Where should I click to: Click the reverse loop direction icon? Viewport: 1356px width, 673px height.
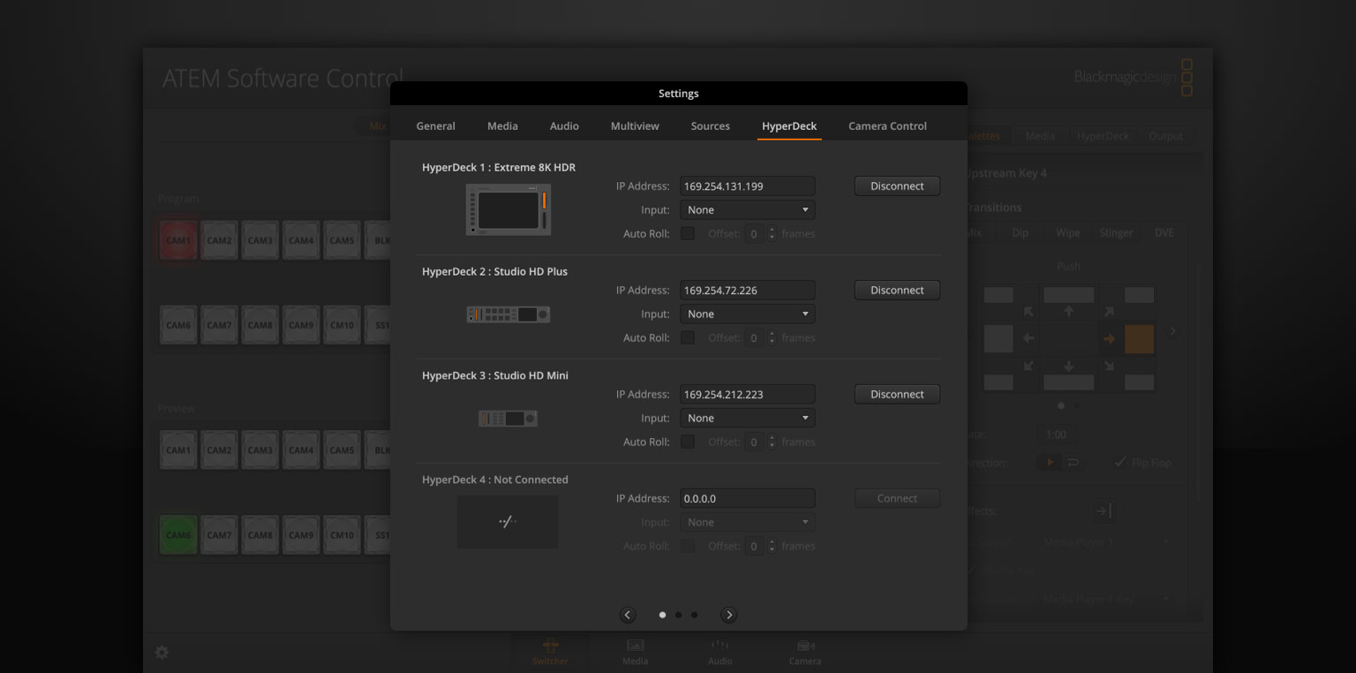[1071, 461]
